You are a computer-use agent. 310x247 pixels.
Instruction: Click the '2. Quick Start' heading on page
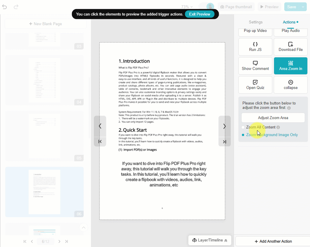[x=133, y=130]
